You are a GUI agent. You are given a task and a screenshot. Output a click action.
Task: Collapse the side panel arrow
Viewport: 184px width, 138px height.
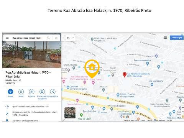point(63,38)
